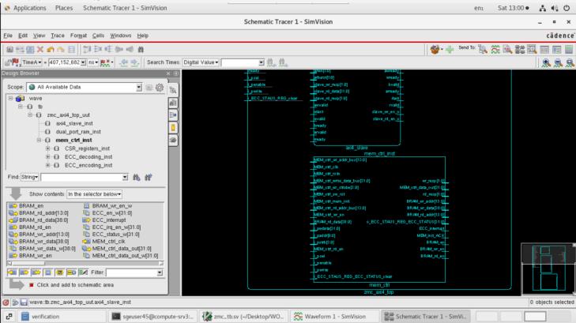Click the time value field 407,152,682
The width and height of the screenshot is (576, 323).
click(65, 62)
